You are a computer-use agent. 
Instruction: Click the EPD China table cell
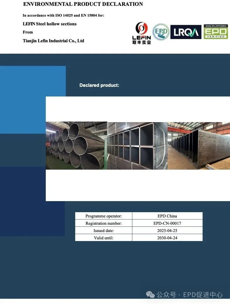(x=167, y=216)
